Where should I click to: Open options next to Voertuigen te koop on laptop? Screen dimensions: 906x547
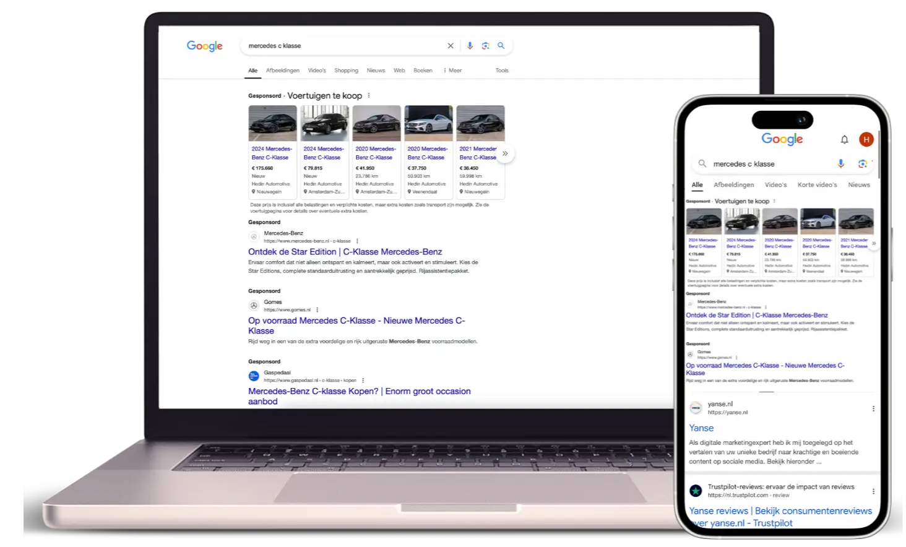coord(369,95)
